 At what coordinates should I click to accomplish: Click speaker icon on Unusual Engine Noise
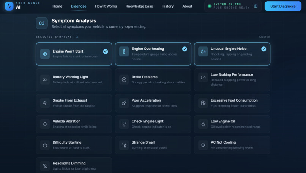(x=203, y=51)
